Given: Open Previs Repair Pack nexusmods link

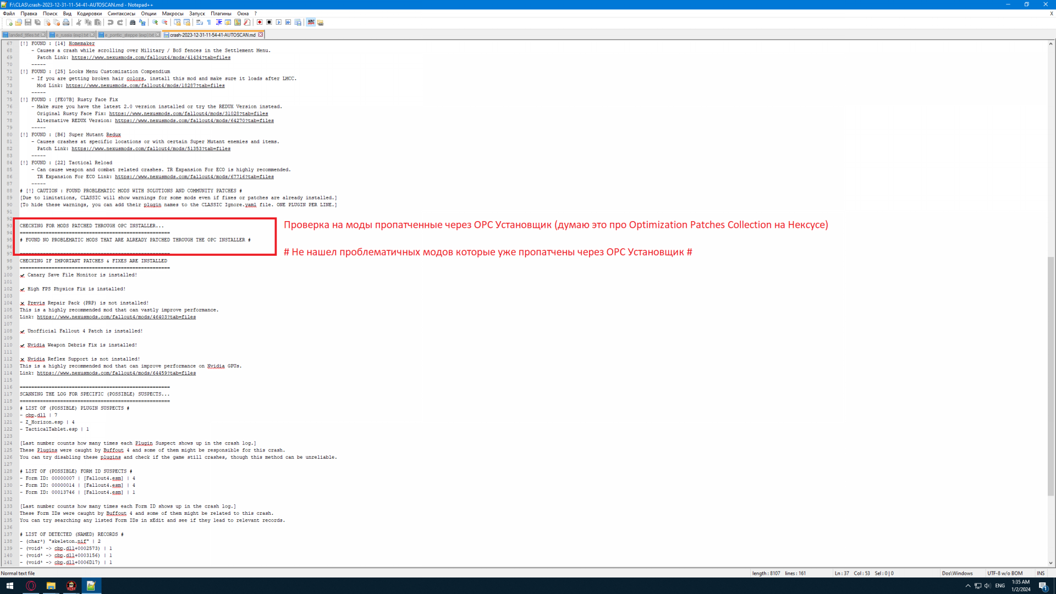Looking at the screenshot, I should click(116, 317).
